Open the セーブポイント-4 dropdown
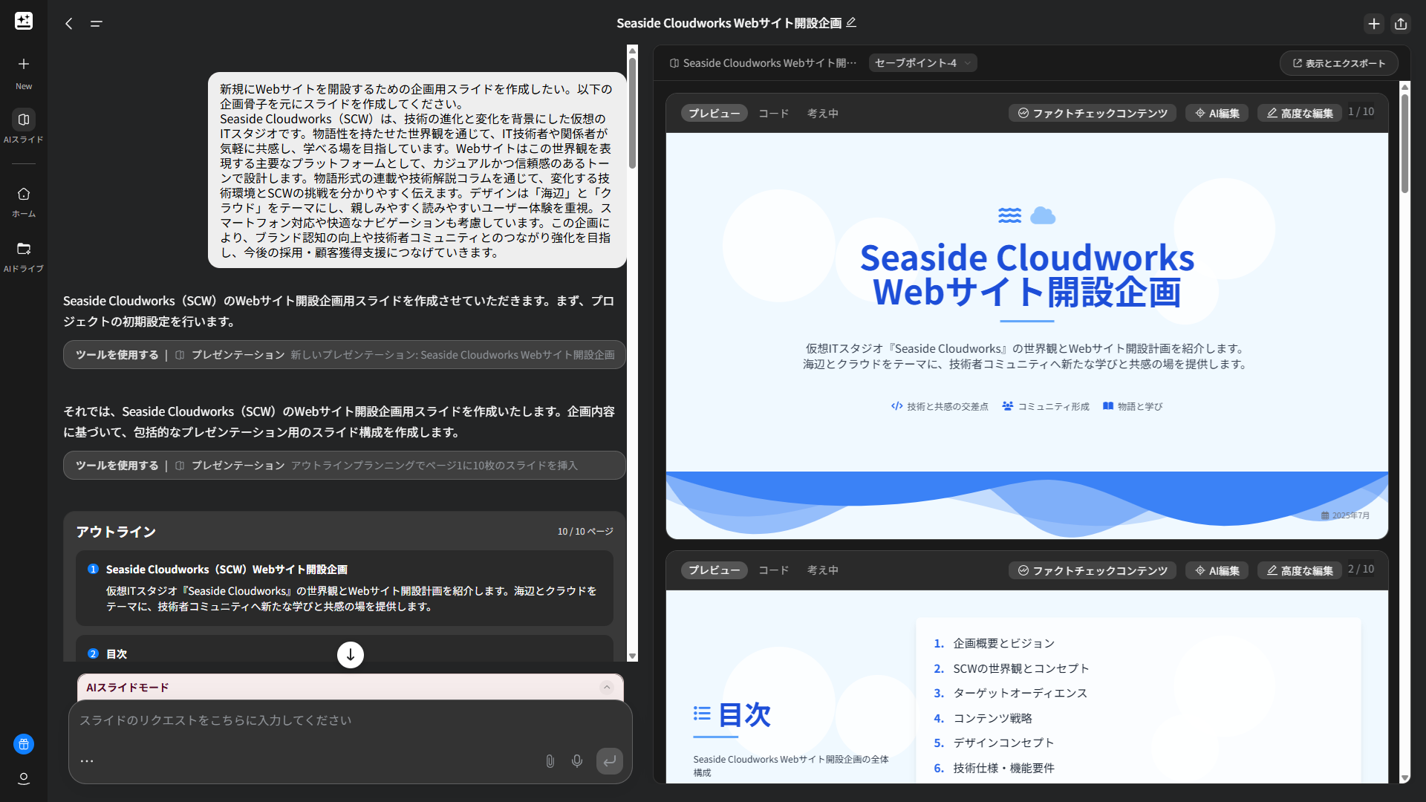This screenshot has width=1426, height=802. point(922,63)
